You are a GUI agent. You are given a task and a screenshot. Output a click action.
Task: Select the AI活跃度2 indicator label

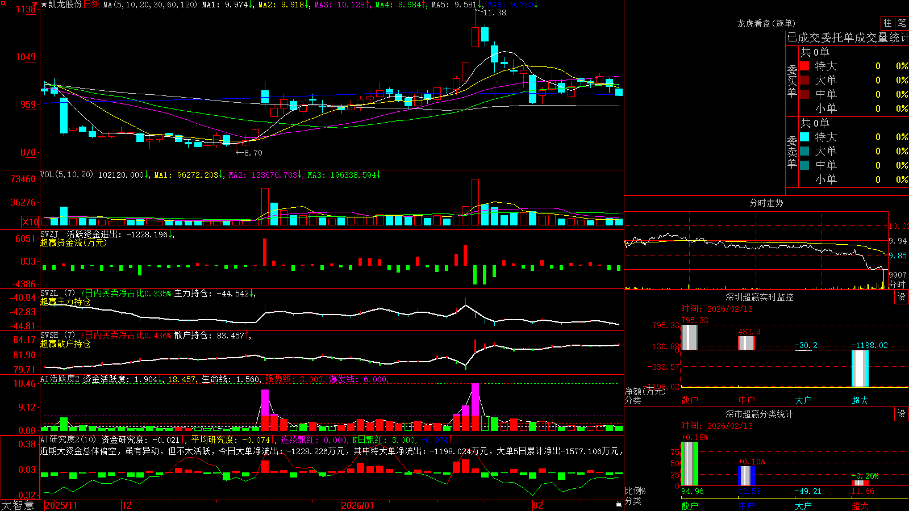click(x=60, y=379)
